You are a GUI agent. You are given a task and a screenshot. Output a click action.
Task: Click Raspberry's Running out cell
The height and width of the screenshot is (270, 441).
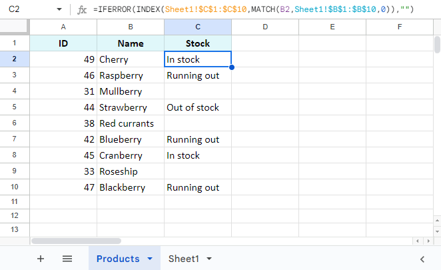click(x=198, y=75)
